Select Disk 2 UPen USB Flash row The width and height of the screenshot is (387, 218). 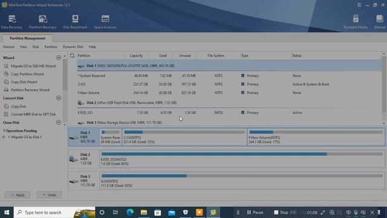(229, 102)
